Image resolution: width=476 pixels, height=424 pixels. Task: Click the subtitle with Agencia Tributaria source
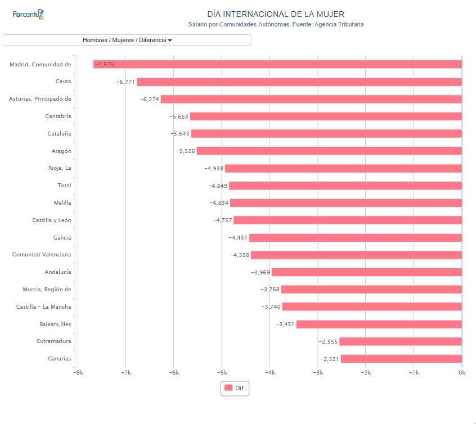point(276,25)
